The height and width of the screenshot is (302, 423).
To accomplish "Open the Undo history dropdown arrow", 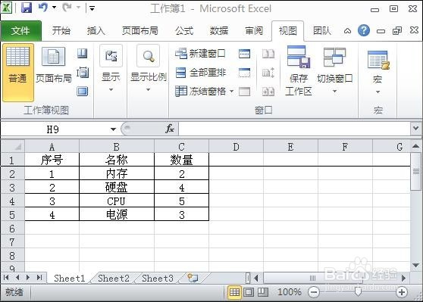I will [x=55, y=8].
